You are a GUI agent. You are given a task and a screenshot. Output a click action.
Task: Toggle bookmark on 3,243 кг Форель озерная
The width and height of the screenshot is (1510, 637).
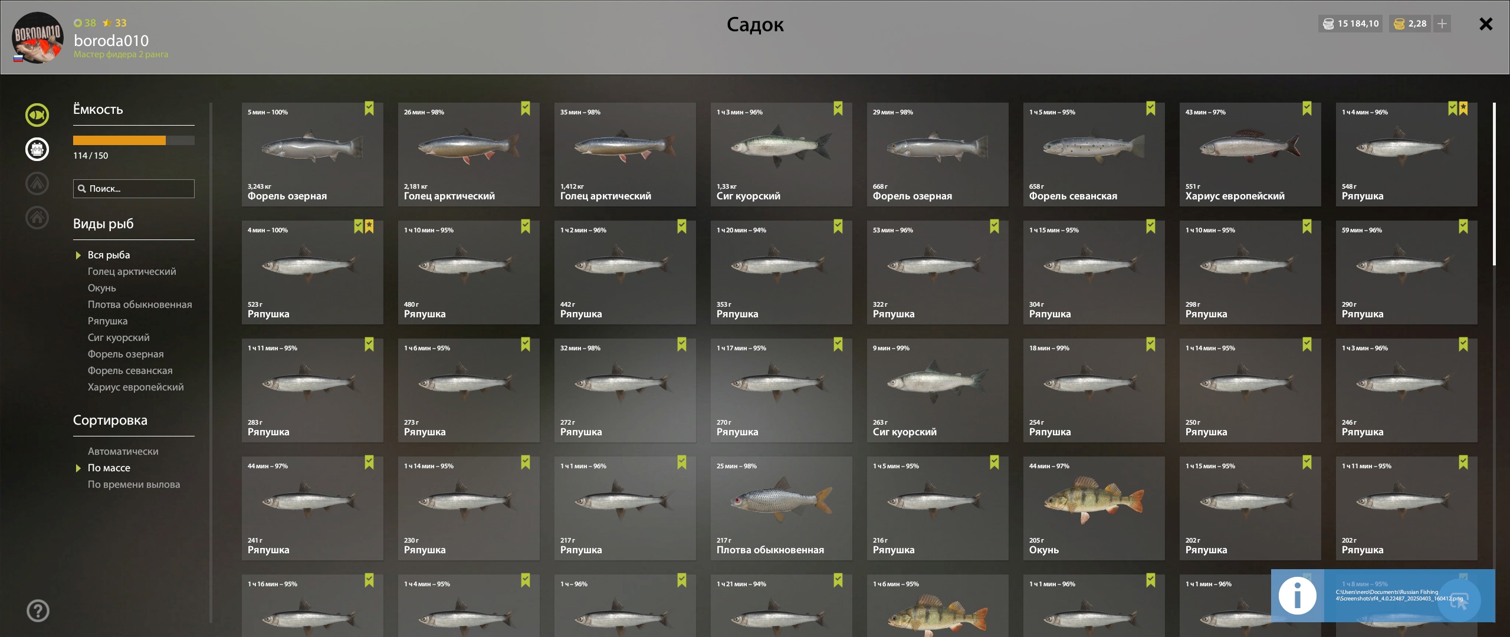click(x=369, y=109)
